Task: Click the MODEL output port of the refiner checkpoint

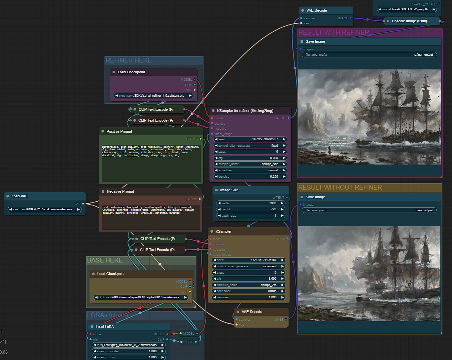Action: coord(194,80)
